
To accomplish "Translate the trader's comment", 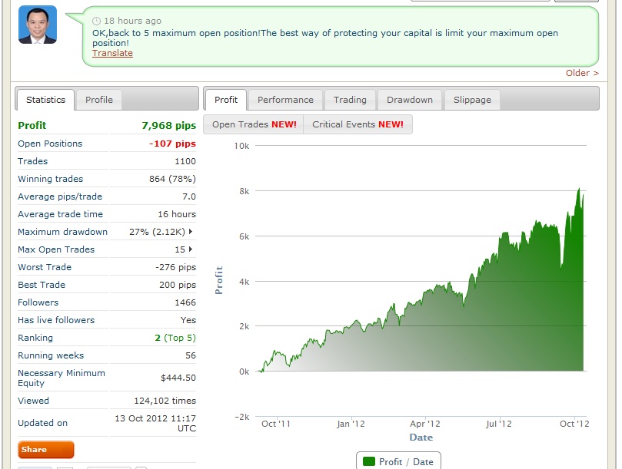I will pyautogui.click(x=112, y=53).
